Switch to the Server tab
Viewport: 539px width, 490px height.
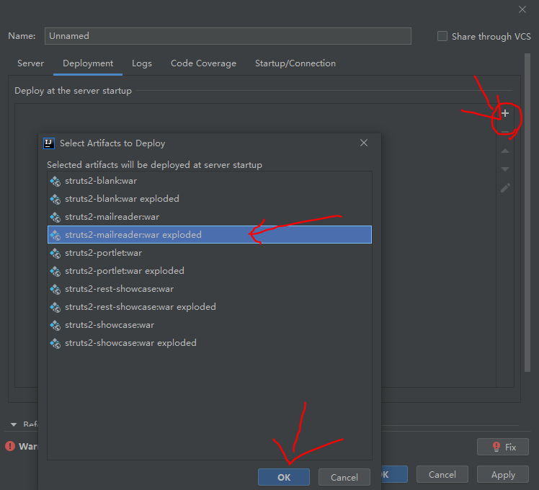click(30, 63)
